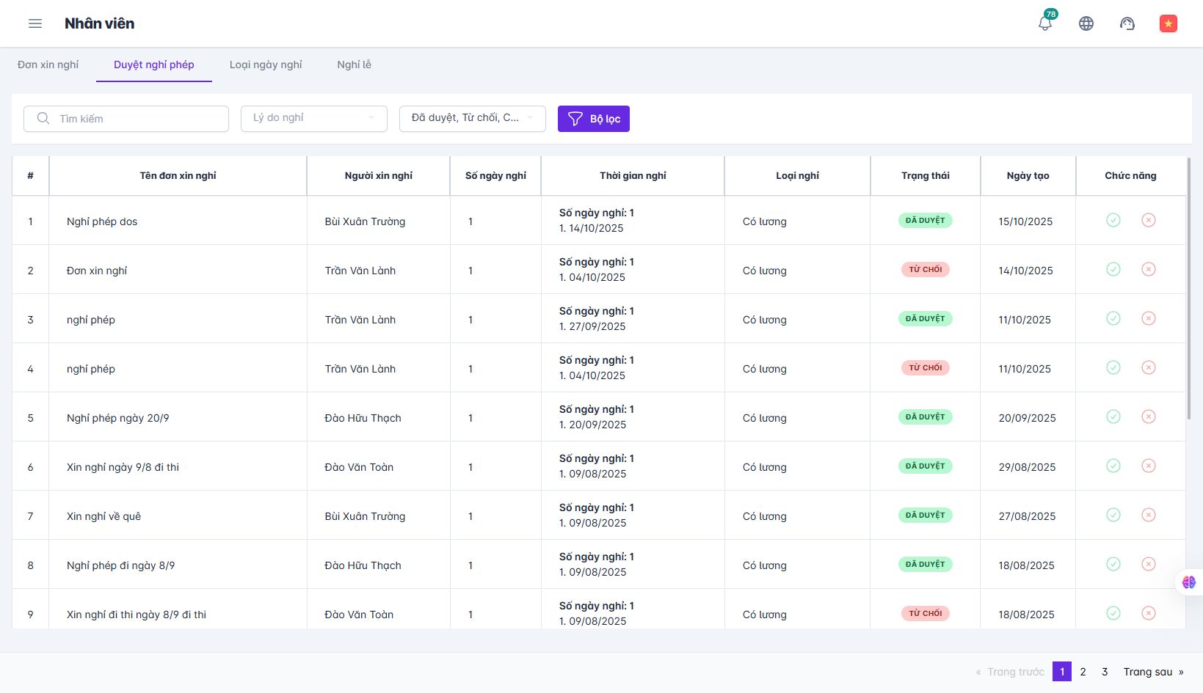Open the hamburger sidebar menu
The width and height of the screenshot is (1203, 693).
(x=35, y=23)
